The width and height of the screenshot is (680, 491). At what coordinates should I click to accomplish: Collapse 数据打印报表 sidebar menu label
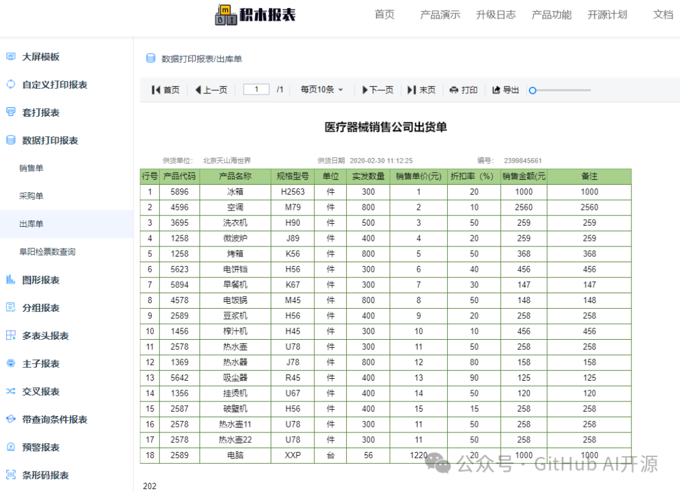click(x=50, y=140)
